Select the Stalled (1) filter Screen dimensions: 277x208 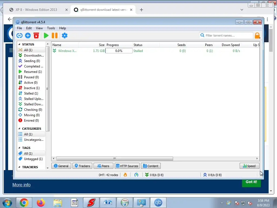(x=31, y=93)
